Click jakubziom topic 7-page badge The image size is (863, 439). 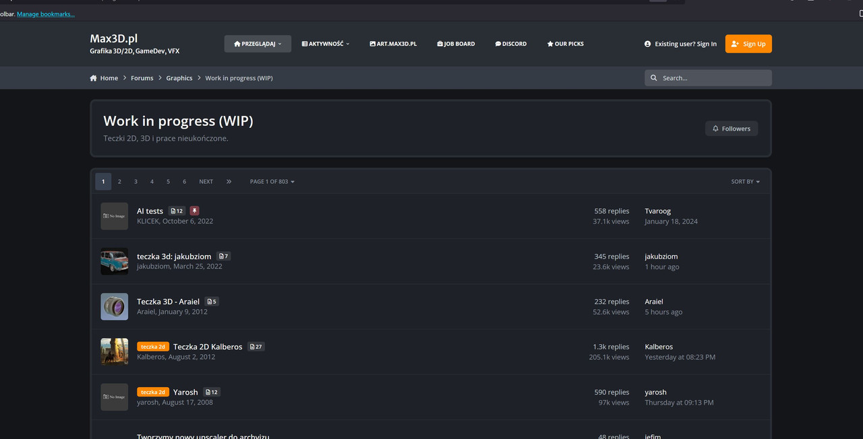pyautogui.click(x=223, y=257)
